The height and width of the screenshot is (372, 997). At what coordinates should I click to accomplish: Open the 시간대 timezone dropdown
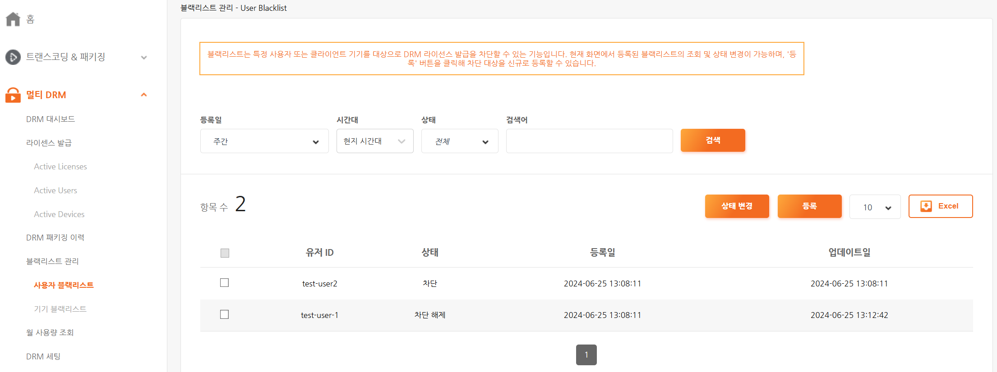point(374,141)
